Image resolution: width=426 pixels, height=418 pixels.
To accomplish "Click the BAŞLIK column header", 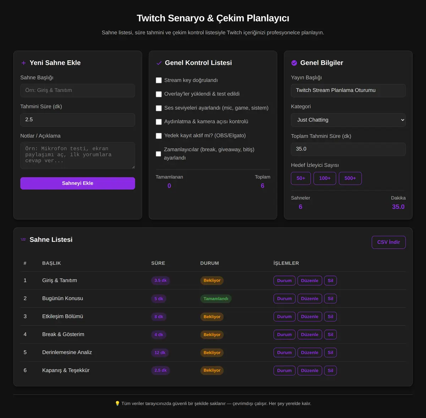I will pos(51,263).
